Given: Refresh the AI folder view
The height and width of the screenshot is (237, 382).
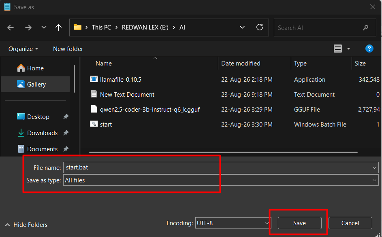Looking at the screenshot, I should pyautogui.click(x=260, y=27).
